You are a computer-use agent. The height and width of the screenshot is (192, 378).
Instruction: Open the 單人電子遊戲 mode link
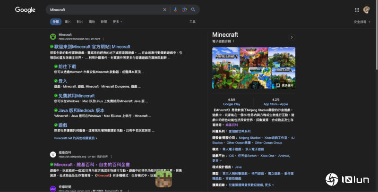pyautogui.click(x=232, y=150)
